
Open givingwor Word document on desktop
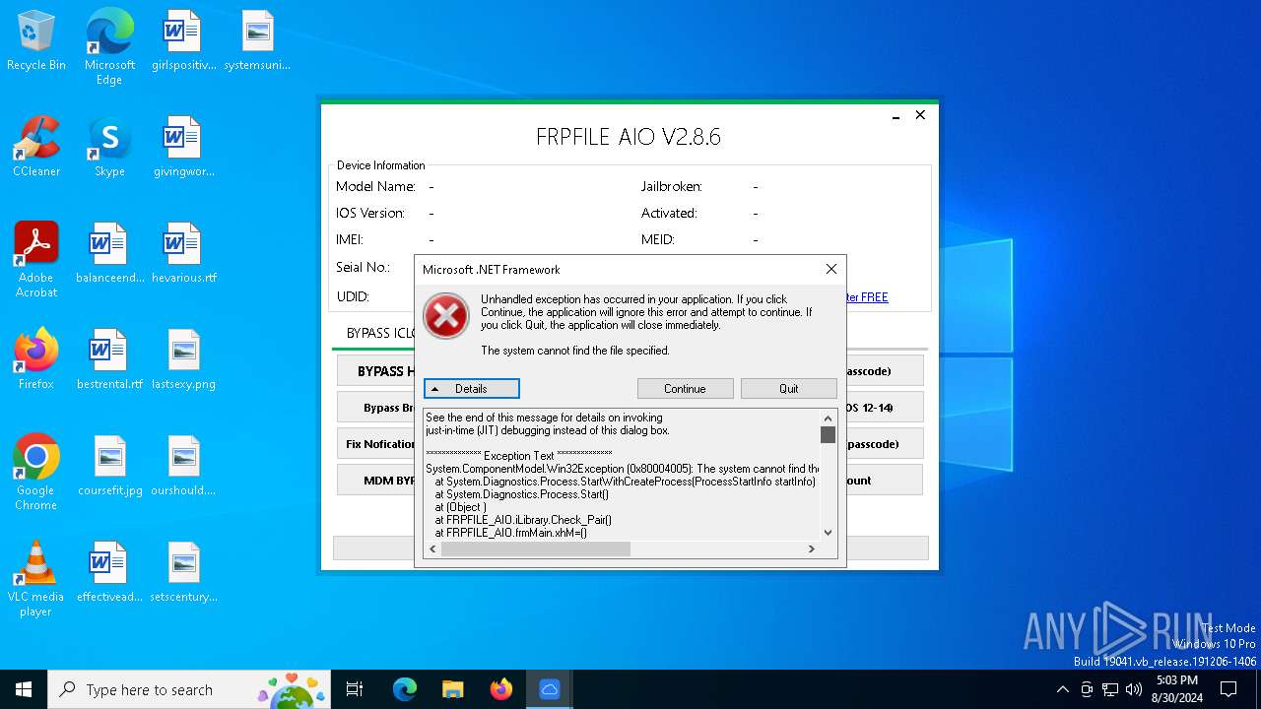[x=183, y=148]
